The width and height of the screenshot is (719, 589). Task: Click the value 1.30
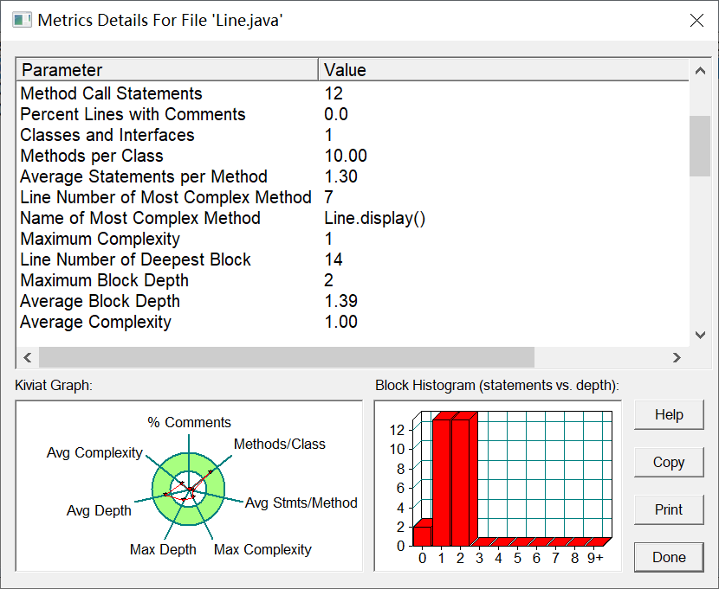coord(340,176)
